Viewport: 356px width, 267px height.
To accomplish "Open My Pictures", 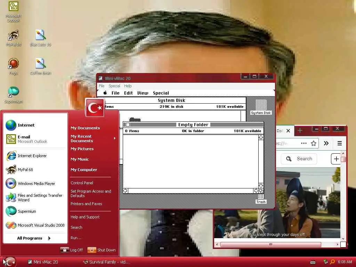I will tap(82, 149).
